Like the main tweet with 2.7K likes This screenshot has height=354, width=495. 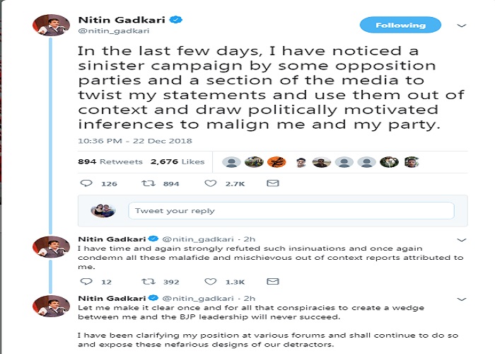210,184
